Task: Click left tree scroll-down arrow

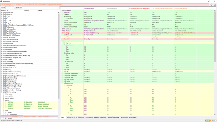Action: click(58, 118)
